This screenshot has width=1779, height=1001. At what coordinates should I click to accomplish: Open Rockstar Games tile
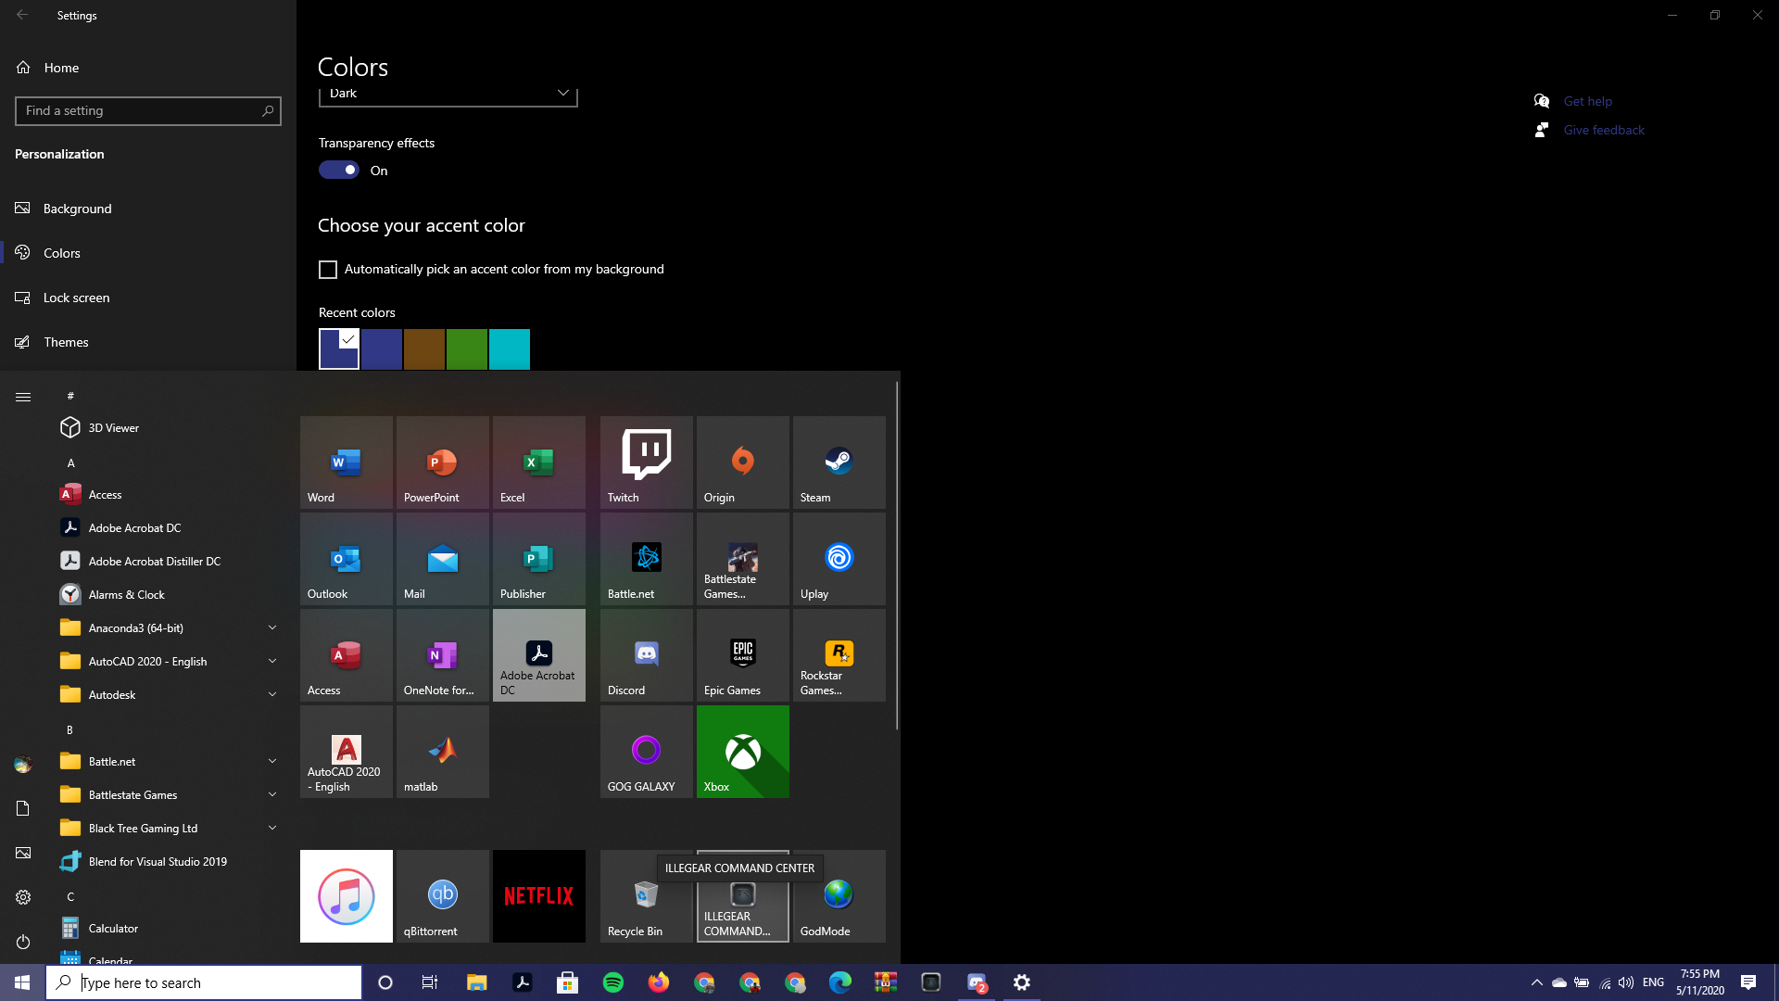coord(839,655)
